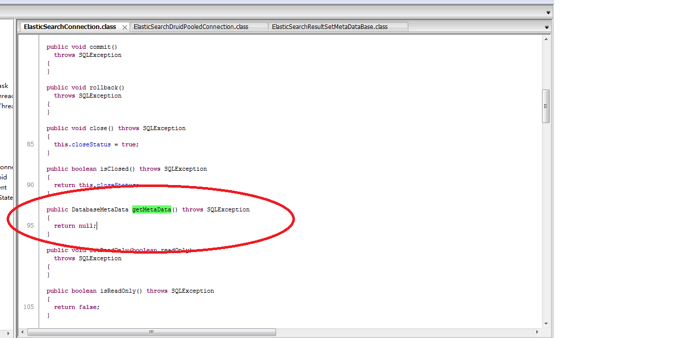This screenshot has height=338, width=690.
Task: Click line number 90 in gutter
Action: point(31,185)
